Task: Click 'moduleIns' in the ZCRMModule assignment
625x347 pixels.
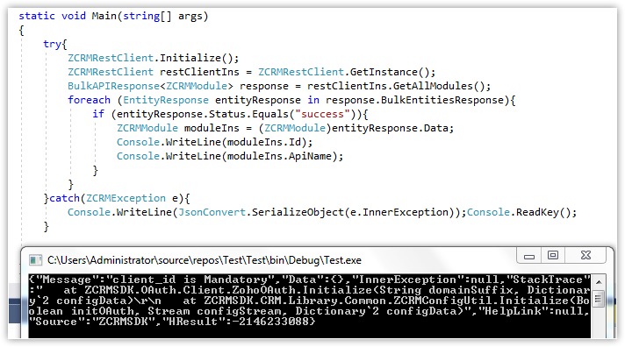Action: point(212,128)
